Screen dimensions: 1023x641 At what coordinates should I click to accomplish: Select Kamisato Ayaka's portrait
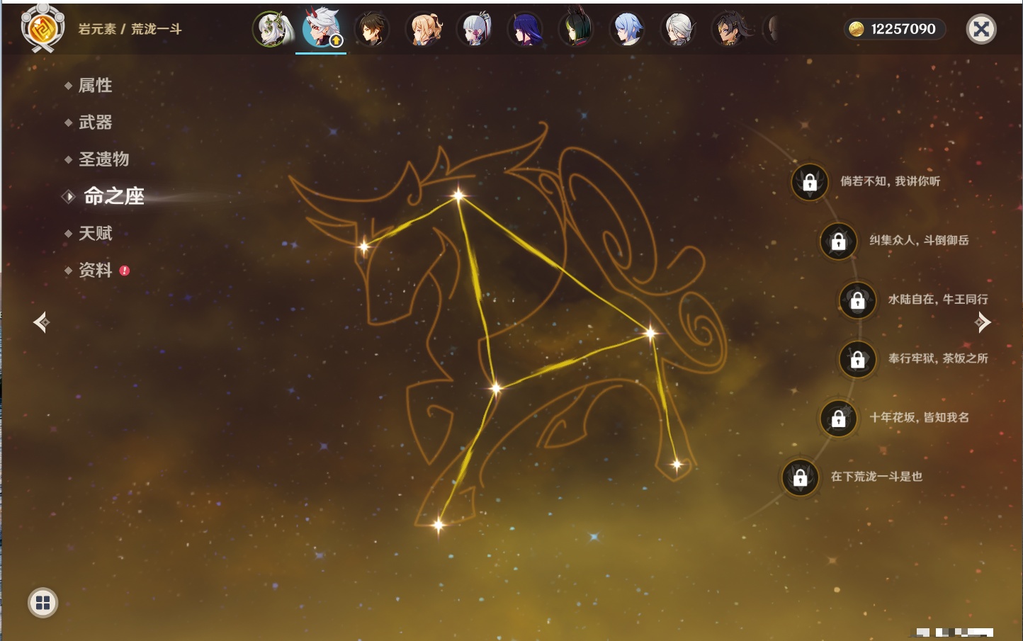[474, 30]
